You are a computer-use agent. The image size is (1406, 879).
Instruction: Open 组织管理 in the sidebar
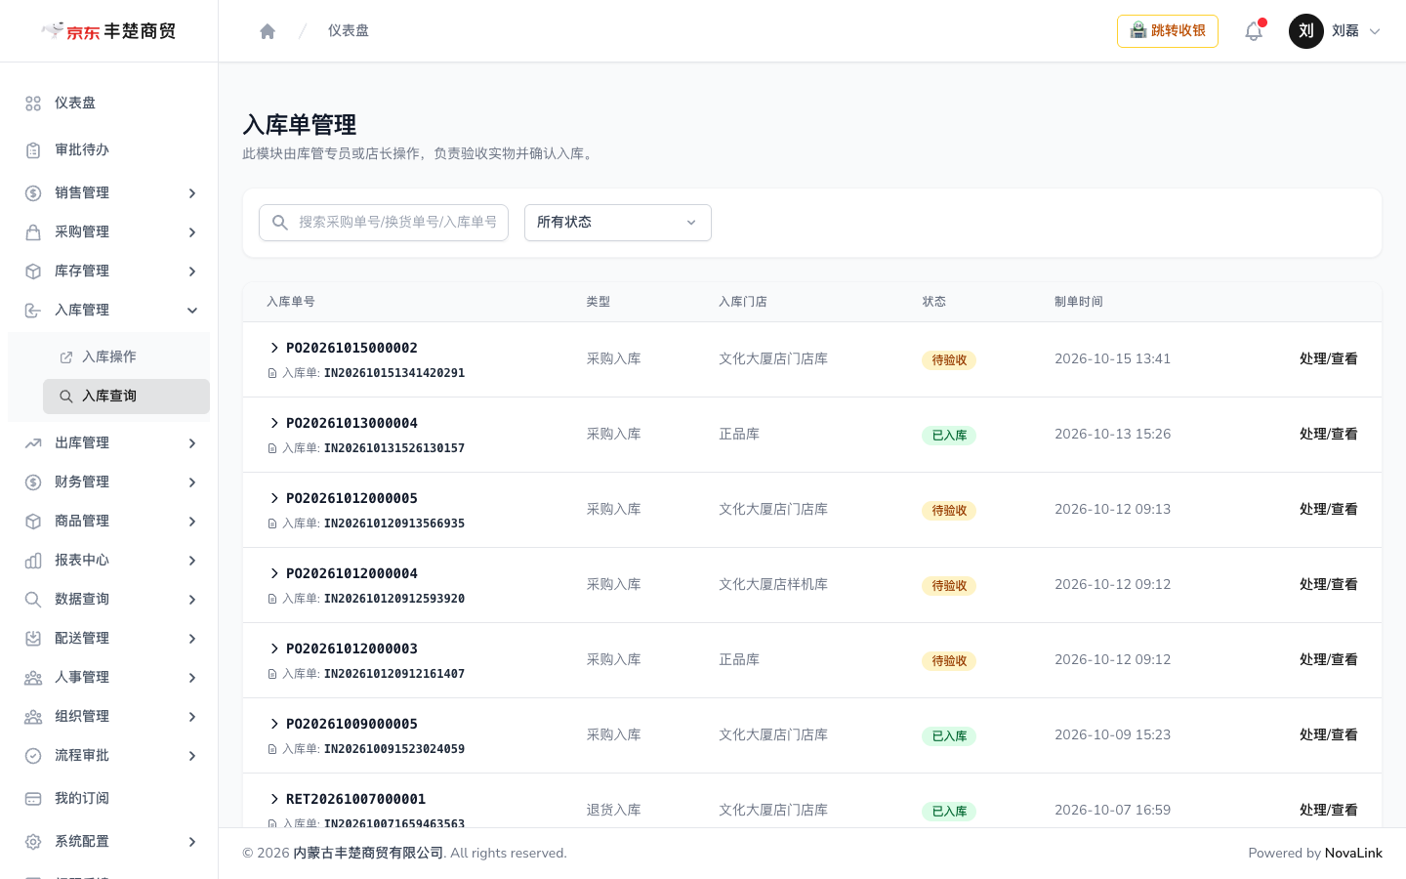coord(109,717)
